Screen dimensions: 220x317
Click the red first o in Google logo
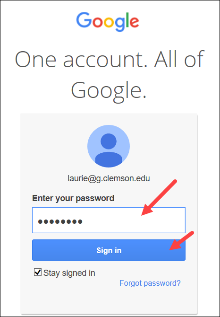coord(98,22)
